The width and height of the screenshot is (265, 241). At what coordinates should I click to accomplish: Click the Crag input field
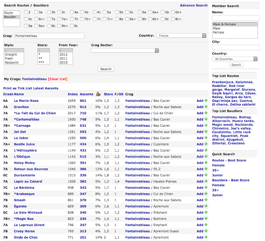pyautogui.click(x=49, y=36)
